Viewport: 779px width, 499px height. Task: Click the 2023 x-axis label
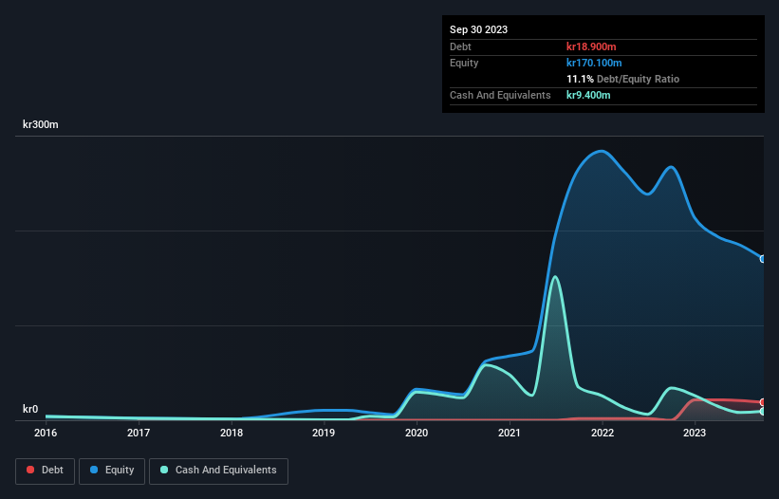click(x=695, y=433)
